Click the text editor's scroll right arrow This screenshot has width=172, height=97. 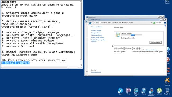79,67
